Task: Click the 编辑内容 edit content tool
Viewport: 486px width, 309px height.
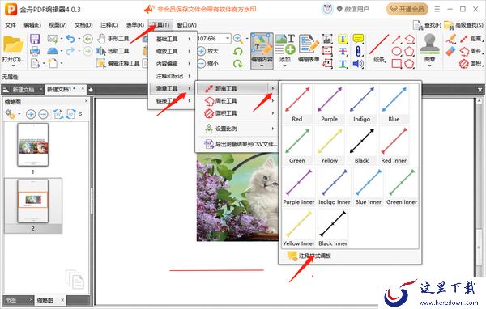Action: (262, 50)
